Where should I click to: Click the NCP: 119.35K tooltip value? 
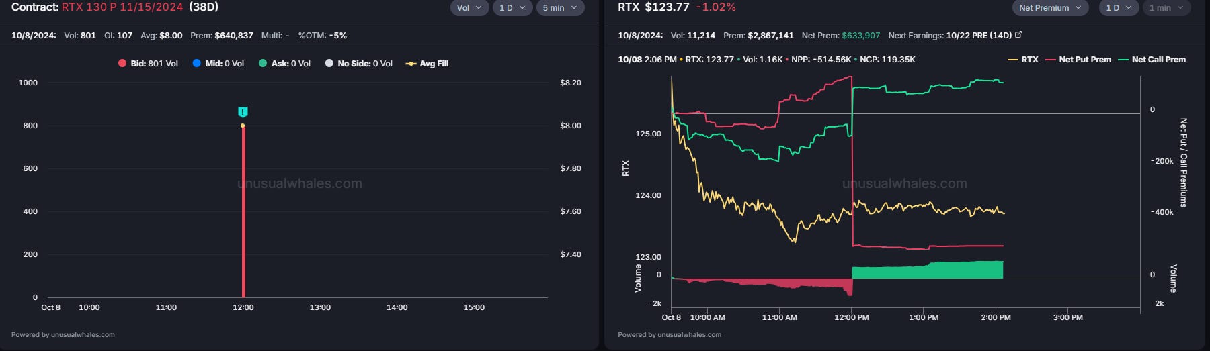click(x=887, y=60)
